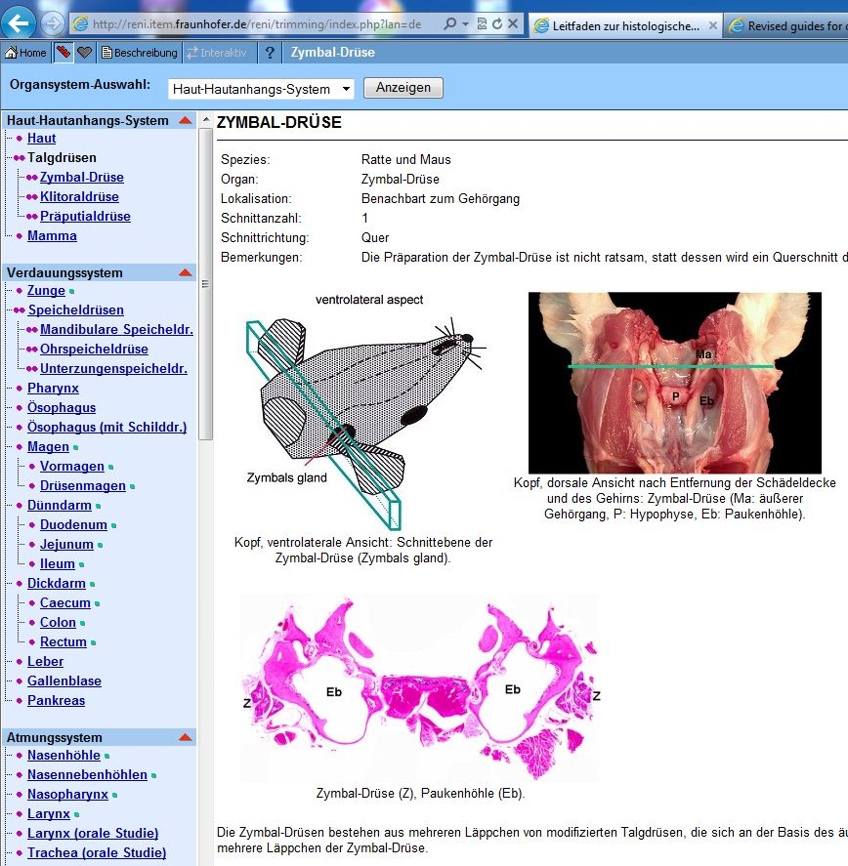Open the Ohrspeicheldrüse sidebar link
848x866 pixels.
pos(94,350)
